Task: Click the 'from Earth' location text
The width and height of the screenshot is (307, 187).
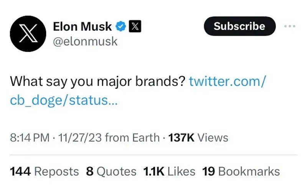Action: pos(132,137)
